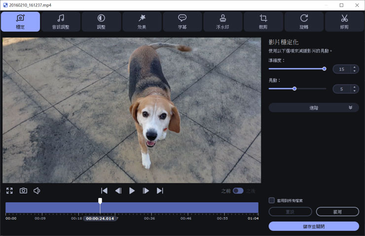The height and width of the screenshot is (236, 365).
Task: Play the video preview
Action: (x=132, y=191)
